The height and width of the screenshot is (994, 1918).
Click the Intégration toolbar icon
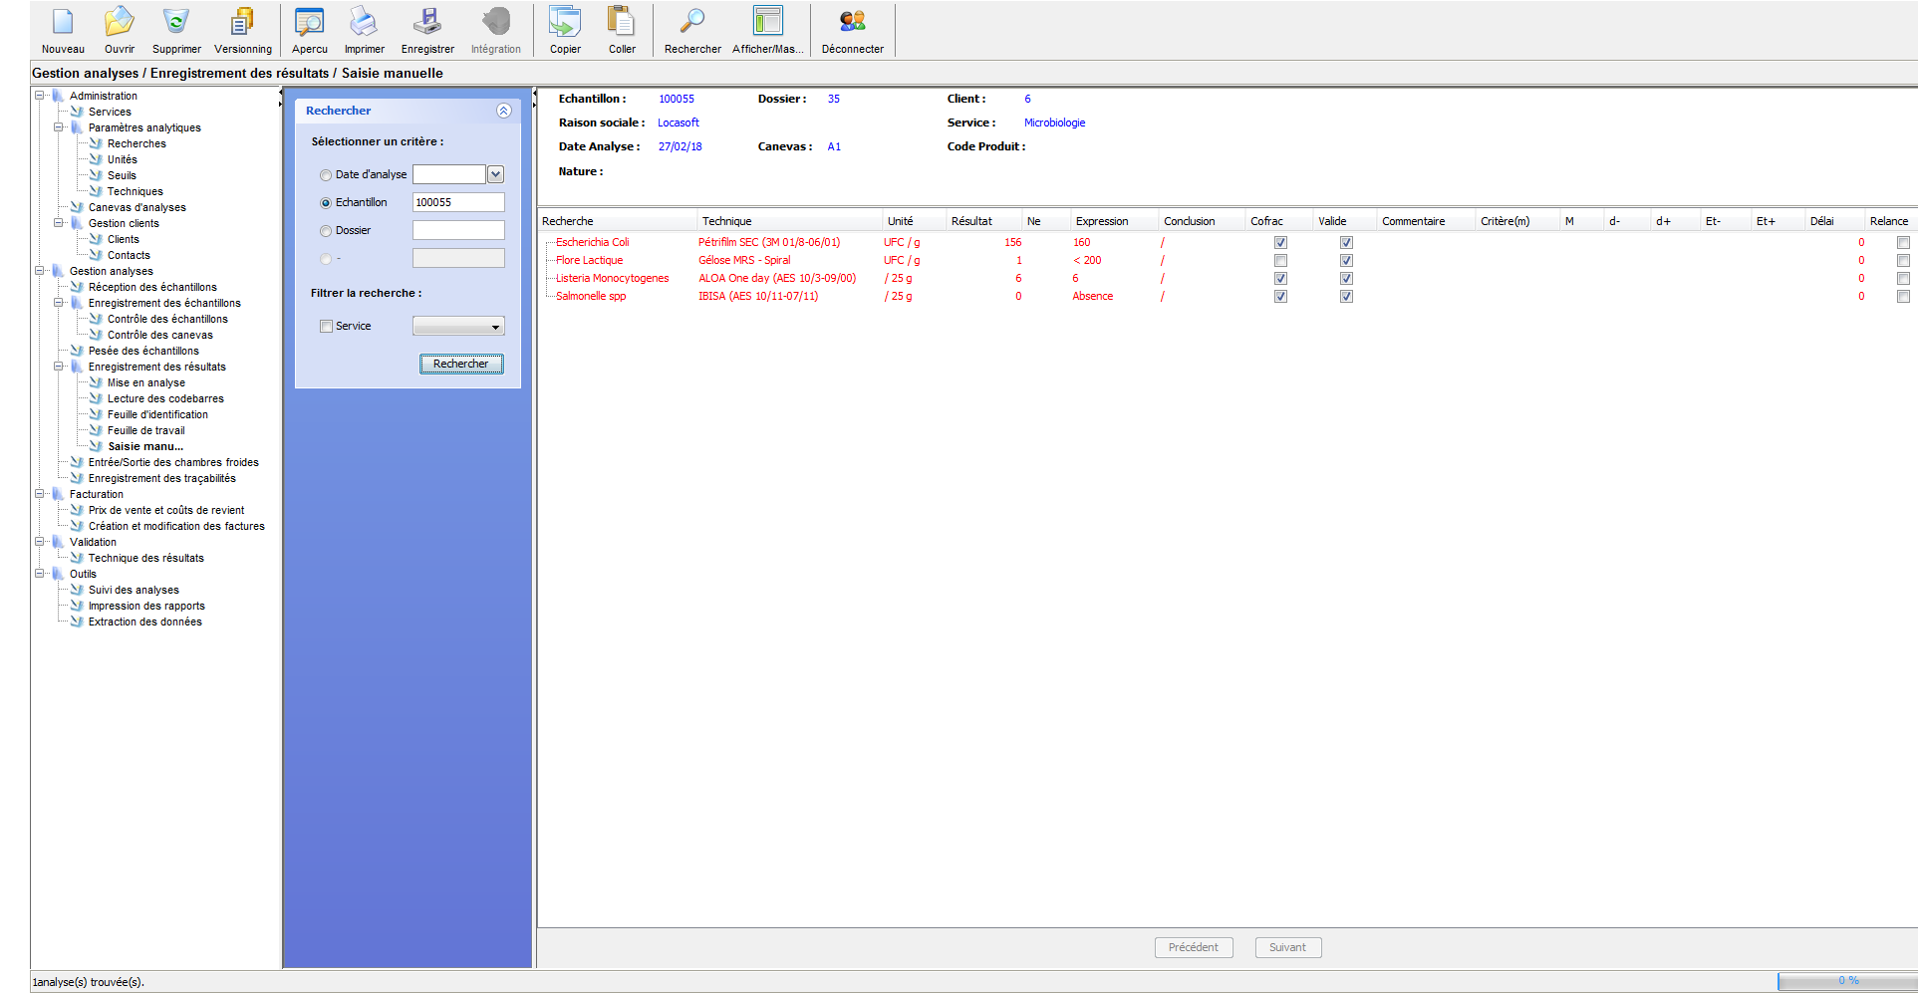point(496,22)
